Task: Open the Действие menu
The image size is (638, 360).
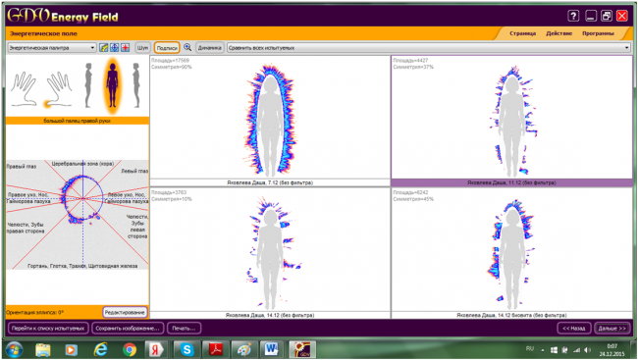Action: point(558,33)
